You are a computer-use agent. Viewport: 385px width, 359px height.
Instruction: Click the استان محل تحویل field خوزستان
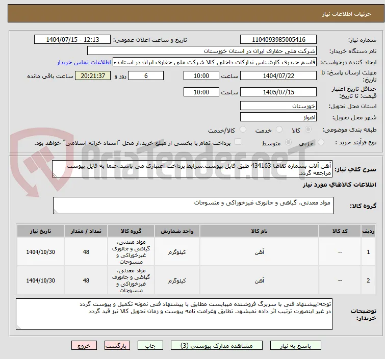(278, 106)
